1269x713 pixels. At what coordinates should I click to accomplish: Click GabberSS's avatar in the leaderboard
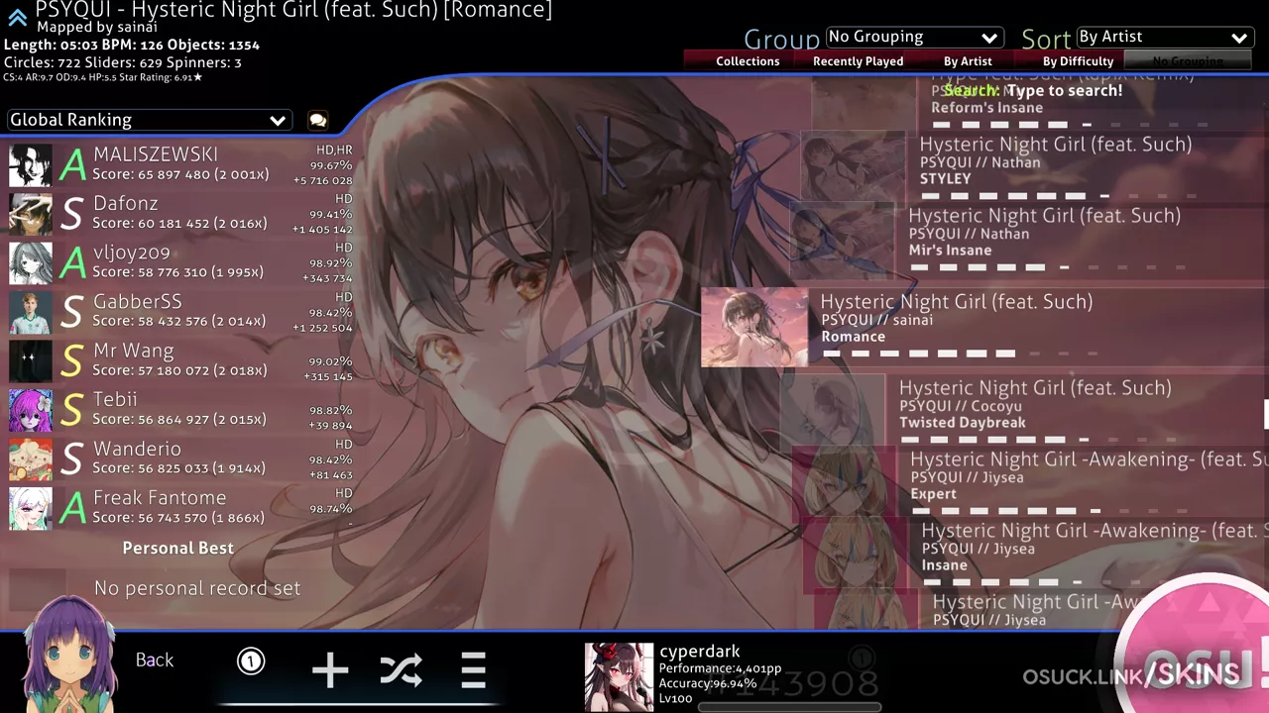(x=31, y=312)
